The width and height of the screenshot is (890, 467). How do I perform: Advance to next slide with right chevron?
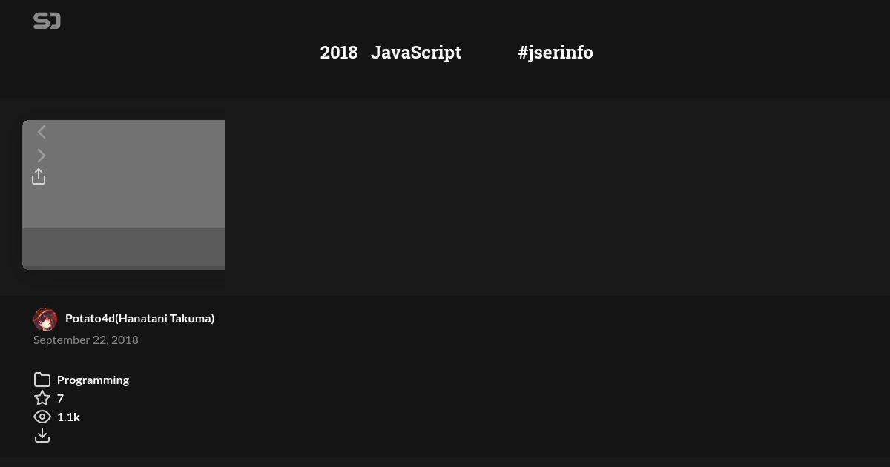[42, 156]
